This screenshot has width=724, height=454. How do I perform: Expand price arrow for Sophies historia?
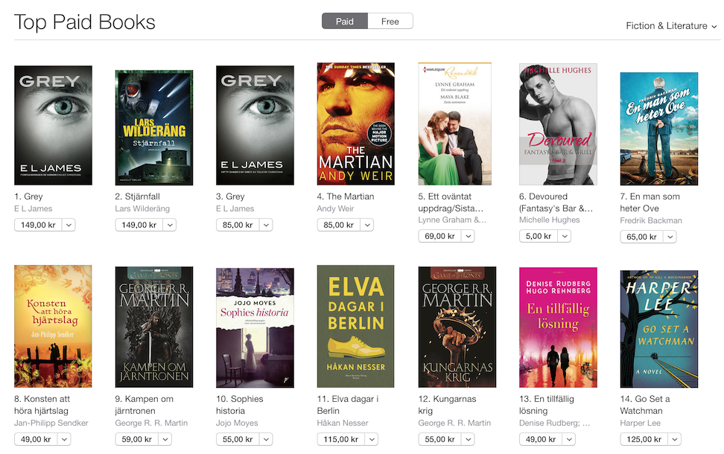tap(266, 439)
